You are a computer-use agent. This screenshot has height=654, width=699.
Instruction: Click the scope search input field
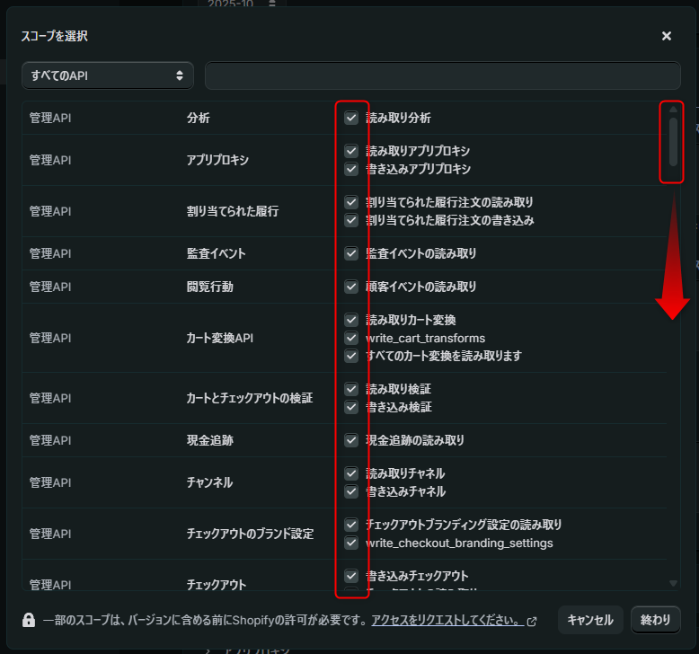[x=442, y=75]
